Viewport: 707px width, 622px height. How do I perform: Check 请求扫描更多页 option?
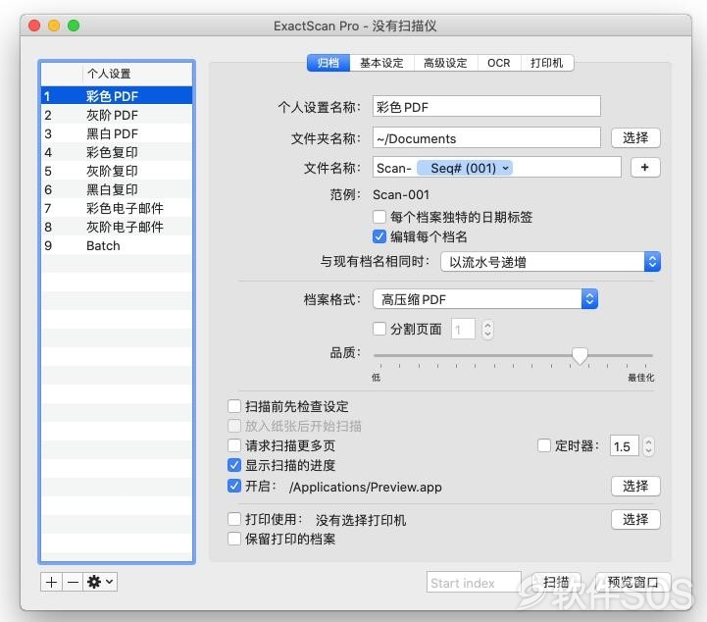pyautogui.click(x=234, y=445)
